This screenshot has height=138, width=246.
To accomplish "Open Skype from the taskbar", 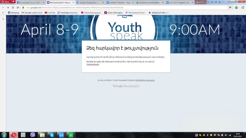I will (52, 135).
